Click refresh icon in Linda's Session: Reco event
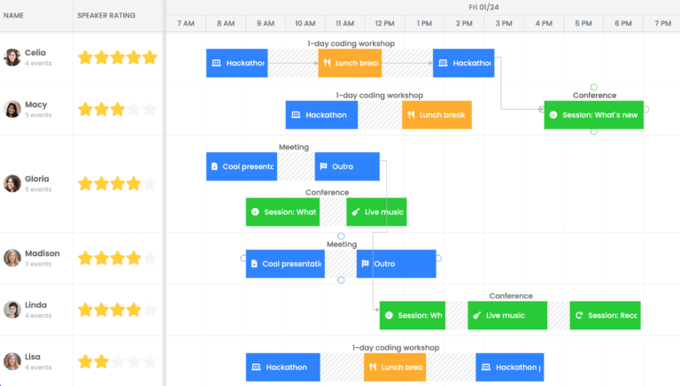 579,315
